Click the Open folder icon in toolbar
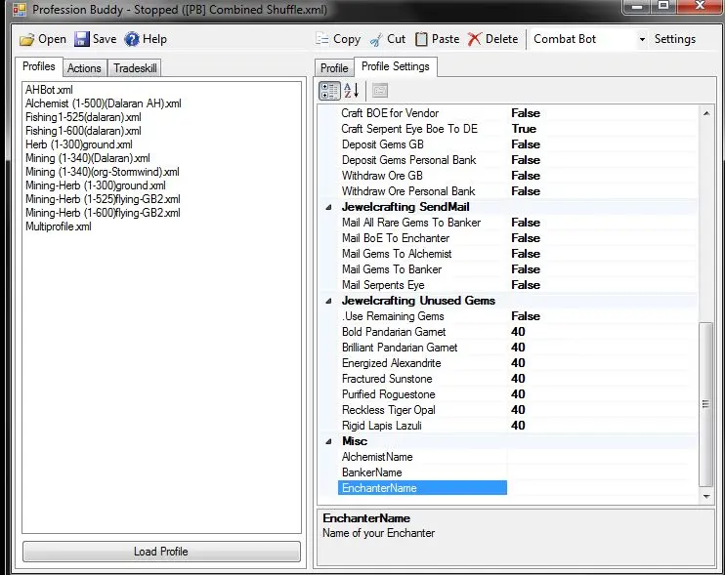 27,39
